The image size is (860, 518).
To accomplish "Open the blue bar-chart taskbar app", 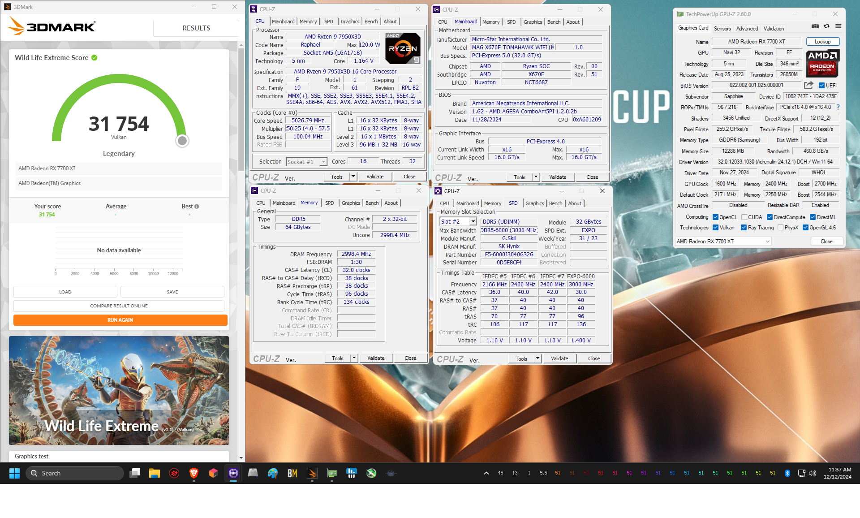I will coord(352,473).
